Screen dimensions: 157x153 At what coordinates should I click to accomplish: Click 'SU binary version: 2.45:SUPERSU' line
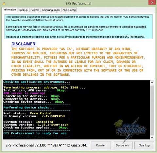[x=34, y=116]
